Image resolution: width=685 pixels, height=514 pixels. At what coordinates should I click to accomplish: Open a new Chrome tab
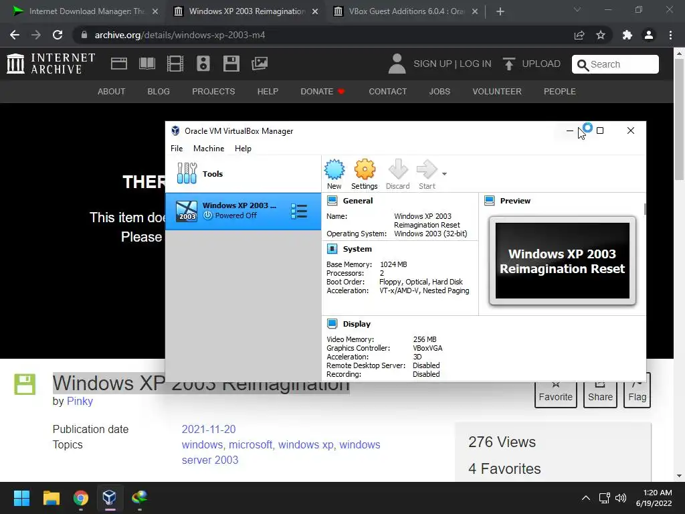tap(500, 12)
